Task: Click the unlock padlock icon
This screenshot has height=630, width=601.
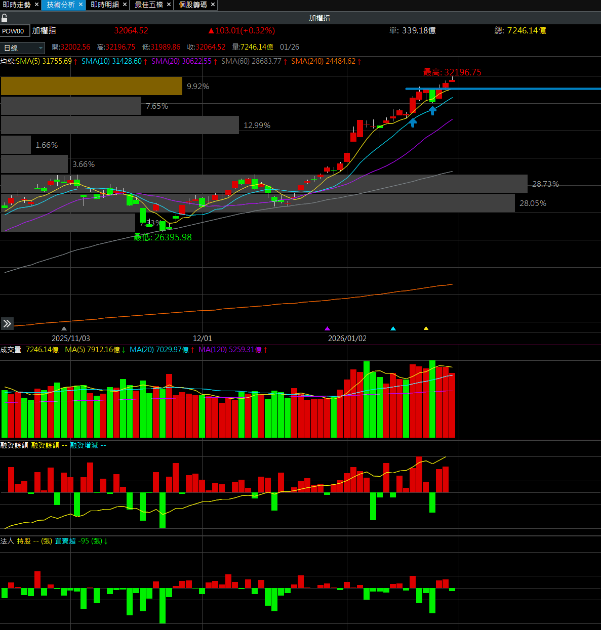Action: click(x=5, y=18)
